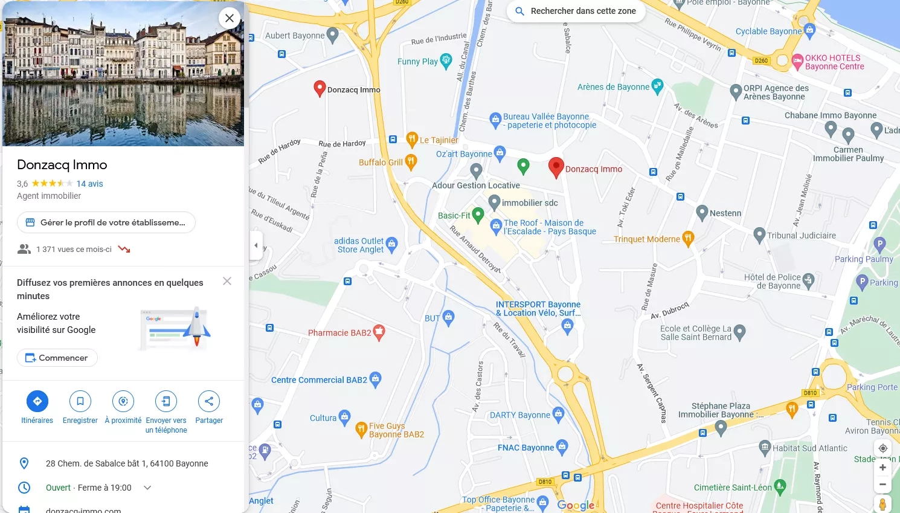
Task: Click Rechercher dans cette zone
Action: click(576, 11)
